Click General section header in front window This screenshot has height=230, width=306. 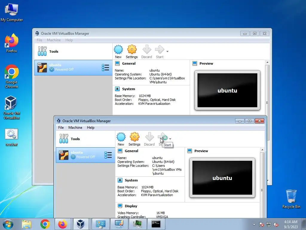[131, 151]
